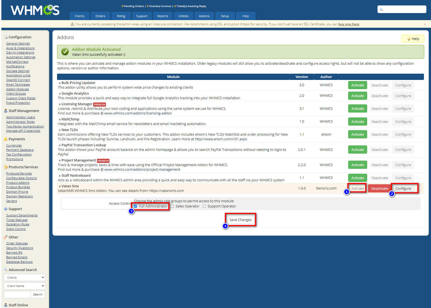The image size is (431, 308).
Task: Expand the Client Name field dropdown
Action: coord(24,286)
